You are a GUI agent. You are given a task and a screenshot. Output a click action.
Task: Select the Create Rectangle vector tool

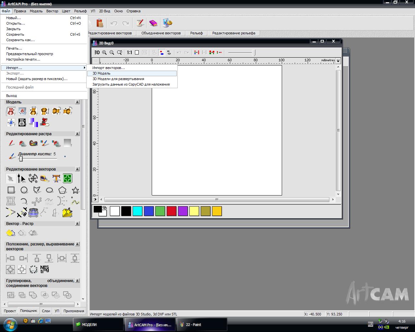[11, 190]
